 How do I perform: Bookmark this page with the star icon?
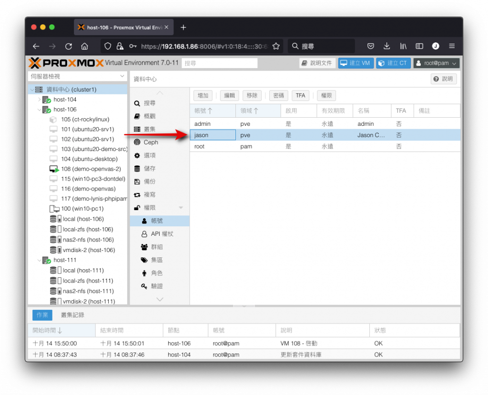(x=276, y=46)
